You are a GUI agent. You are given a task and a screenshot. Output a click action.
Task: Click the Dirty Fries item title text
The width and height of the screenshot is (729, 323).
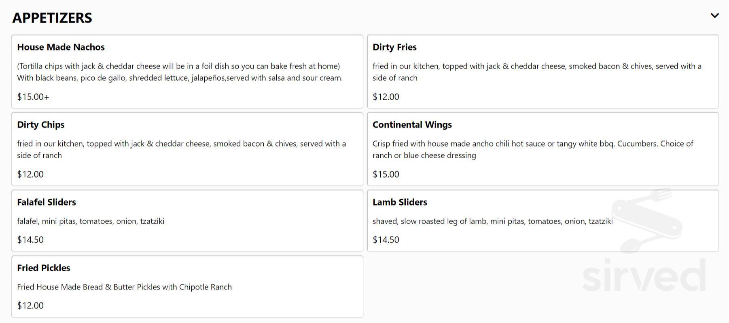click(x=394, y=47)
